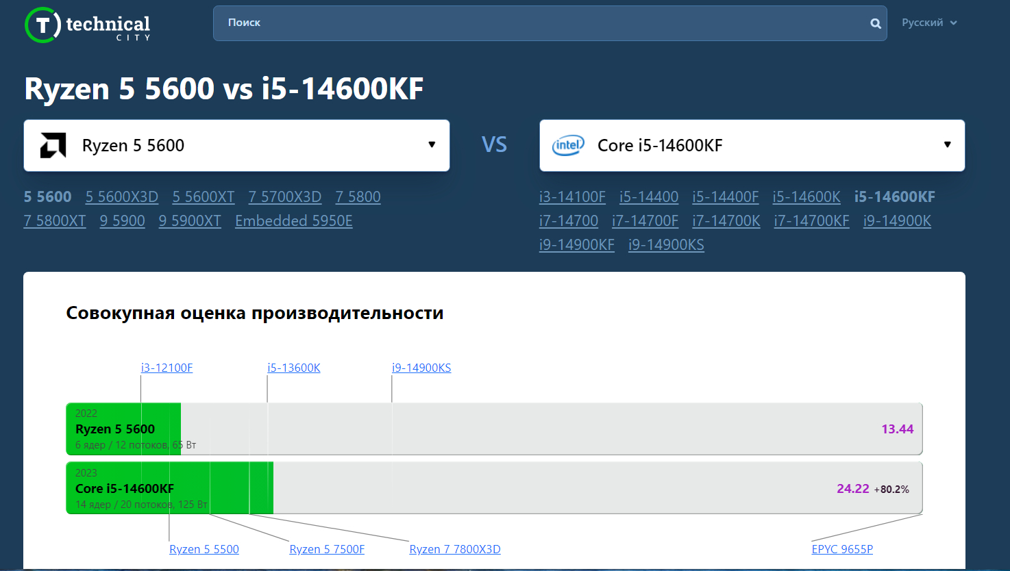Select the 5 5600X3D processor link
1010x571 pixels.
[x=122, y=197]
